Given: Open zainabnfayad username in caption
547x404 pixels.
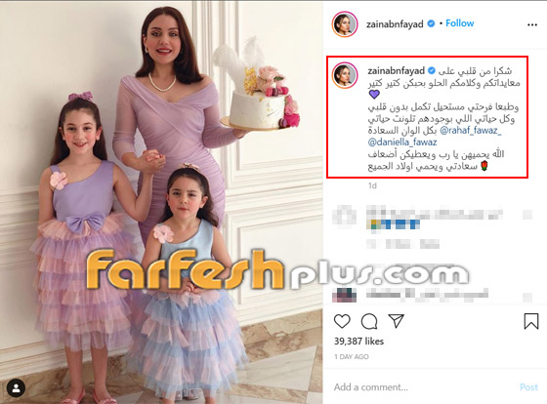Looking at the screenshot, I should point(396,71).
